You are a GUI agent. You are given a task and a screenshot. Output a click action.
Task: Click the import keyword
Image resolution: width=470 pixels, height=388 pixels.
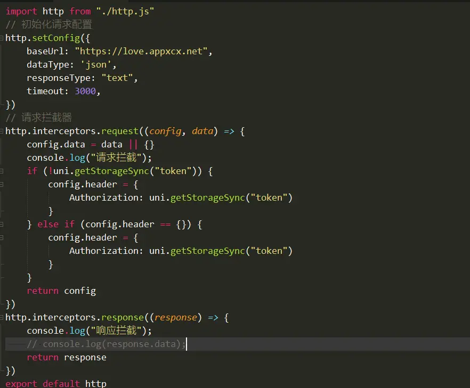point(21,11)
